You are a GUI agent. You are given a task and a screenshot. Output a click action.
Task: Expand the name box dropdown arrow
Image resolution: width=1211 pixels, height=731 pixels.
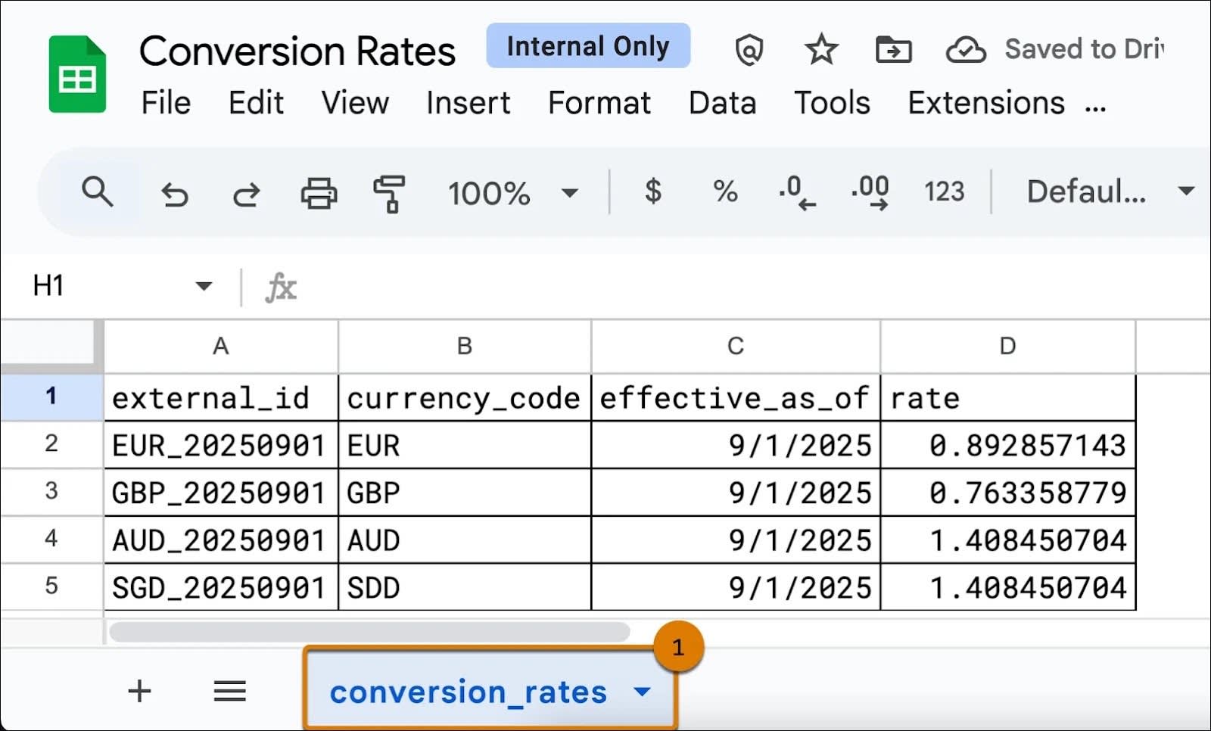tap(204, 286)
